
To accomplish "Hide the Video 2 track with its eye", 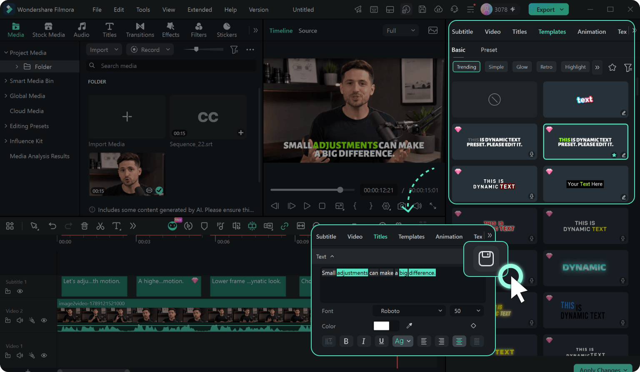I will (x=44, y=320).
